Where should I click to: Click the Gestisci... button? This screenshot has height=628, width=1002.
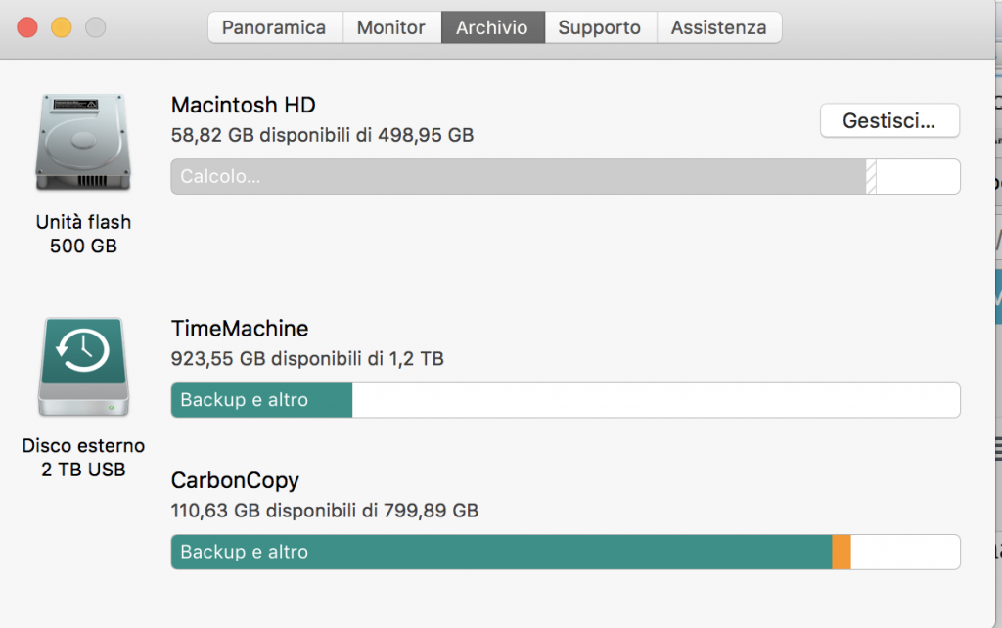[x=889, y=120]
